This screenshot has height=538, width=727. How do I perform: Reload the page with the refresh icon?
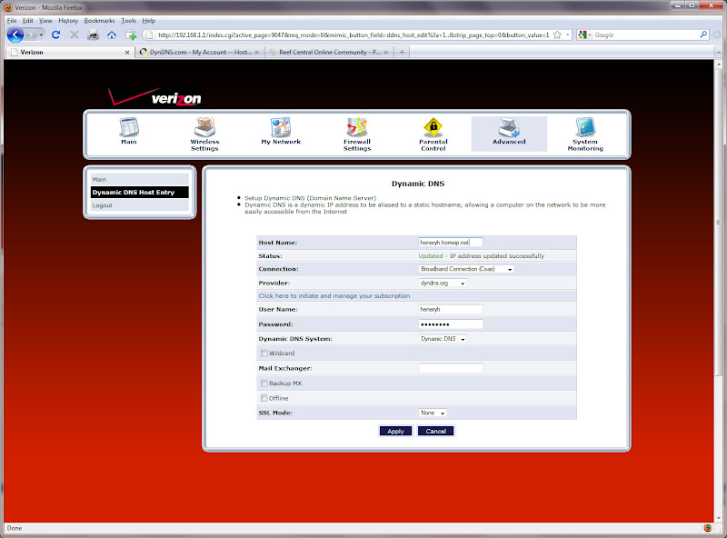[56, 35]
